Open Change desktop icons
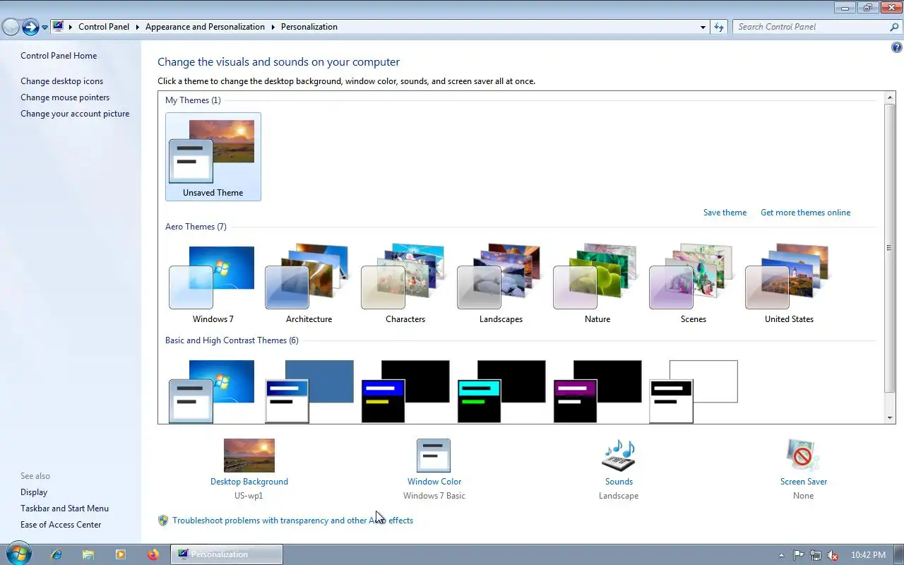 pos(61,81)
